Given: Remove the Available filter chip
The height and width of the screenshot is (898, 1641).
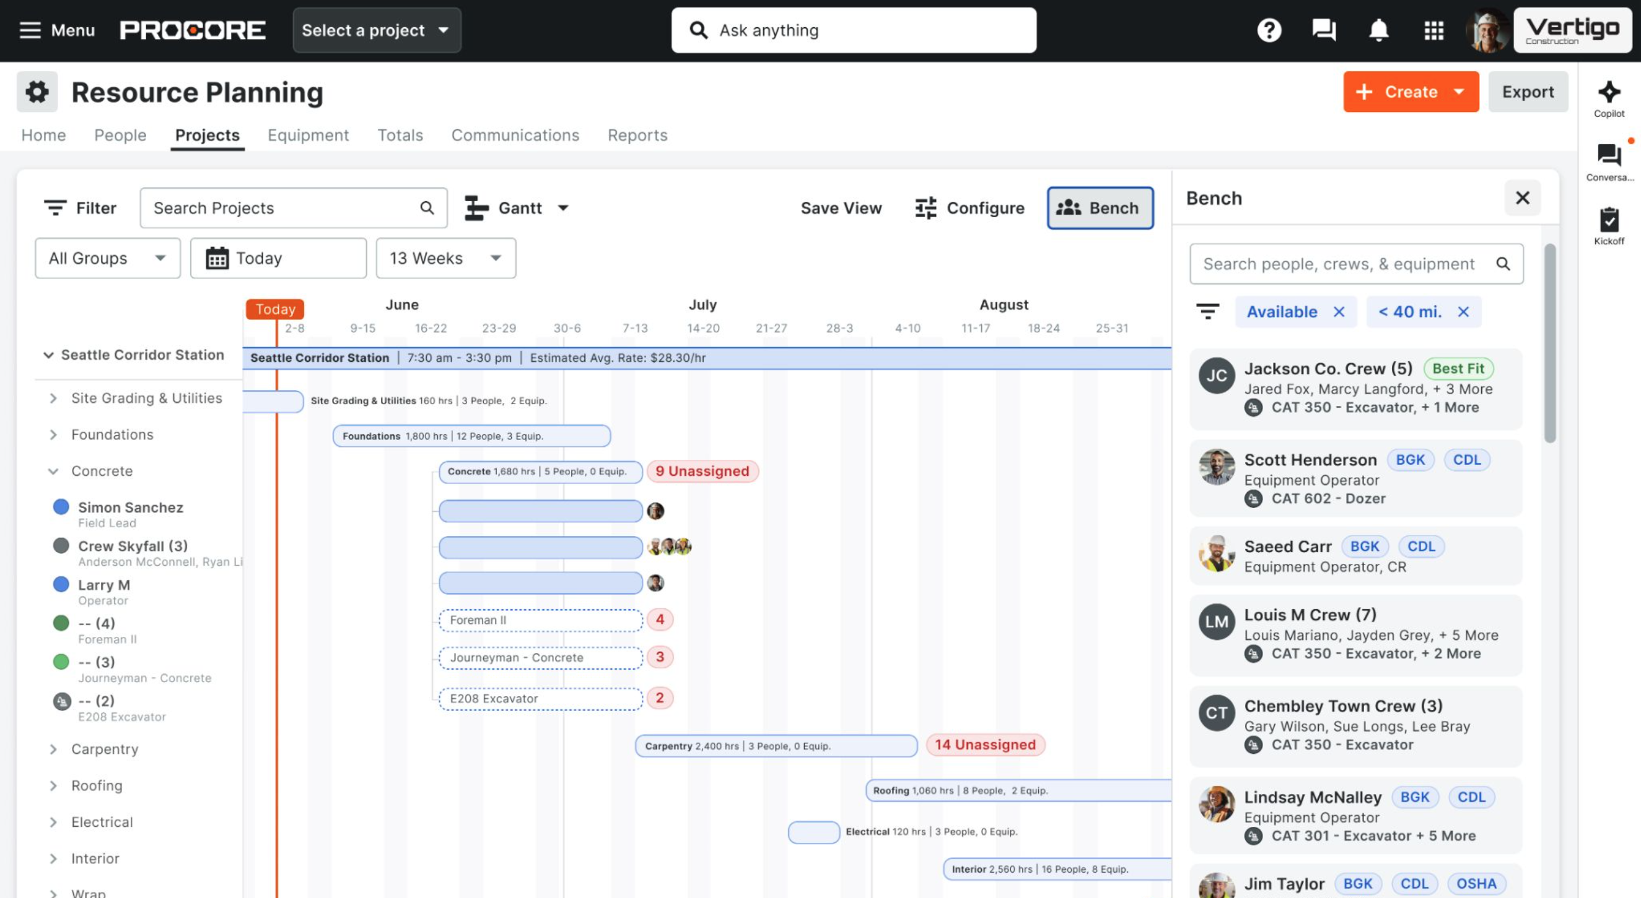Looking at the screenshot, I should (x=1339, y=312).
